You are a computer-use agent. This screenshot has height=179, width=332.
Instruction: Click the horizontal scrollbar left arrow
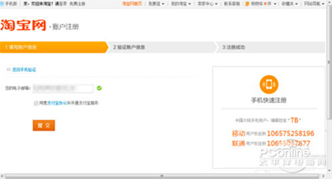2,176
